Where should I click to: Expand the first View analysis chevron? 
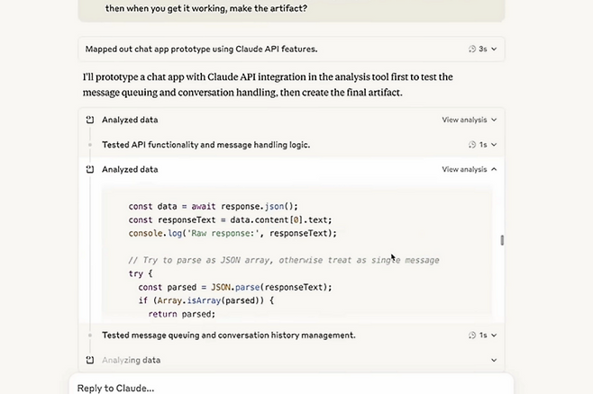coord(494,120)
